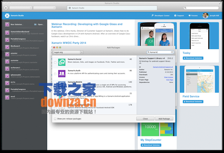Viewport: 224px width, 153px height.
Task: Open the XamarinStoreBackend solution icon
Action: pyautogui.click(x=7, y=32)
